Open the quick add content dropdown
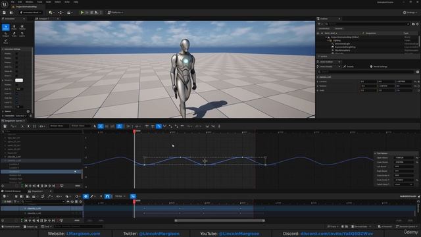Screen dimensions: 421x237 tap(51, 13)
